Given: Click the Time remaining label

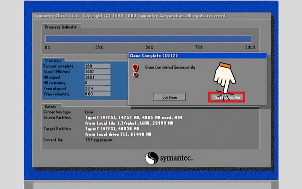Looking at the screenshot, I should 56,94.
